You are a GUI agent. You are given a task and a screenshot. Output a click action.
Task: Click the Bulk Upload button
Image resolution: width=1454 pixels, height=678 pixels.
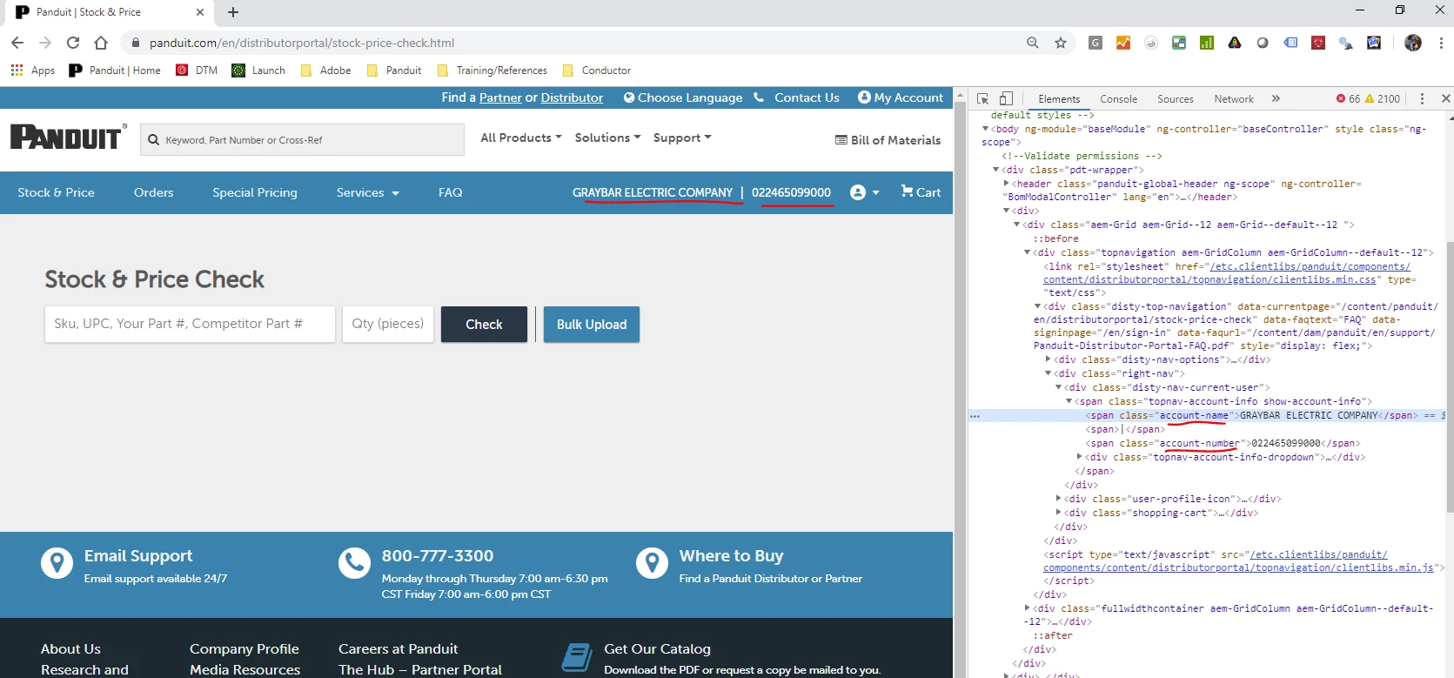tap(592, 324)
